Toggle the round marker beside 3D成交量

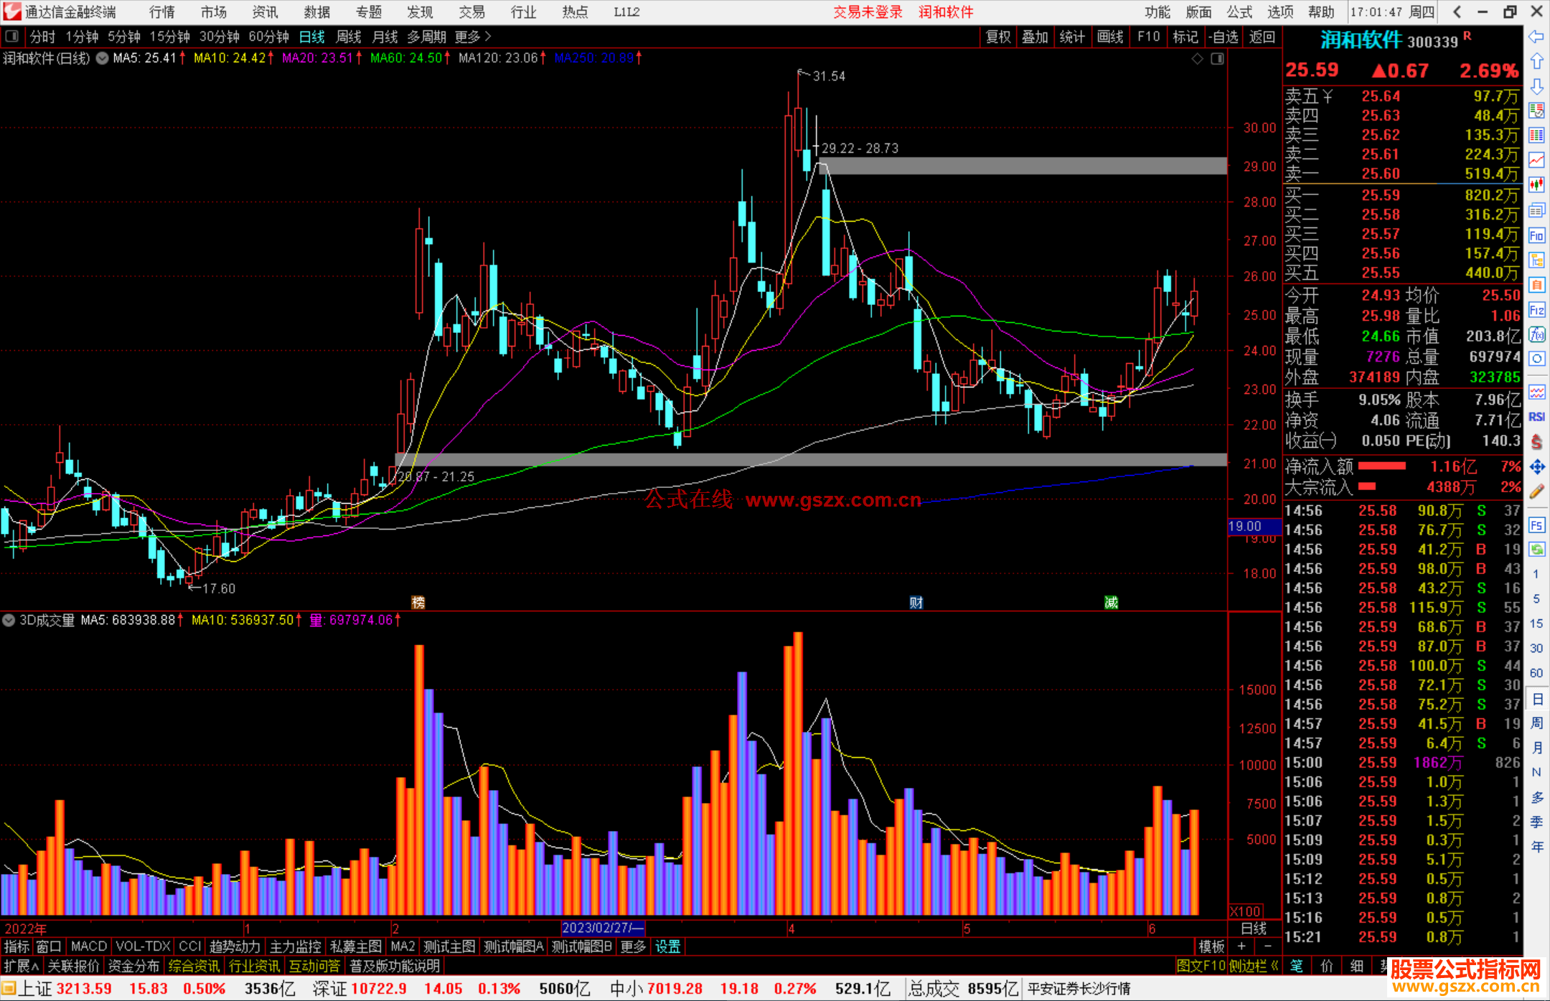click(9, 619)
